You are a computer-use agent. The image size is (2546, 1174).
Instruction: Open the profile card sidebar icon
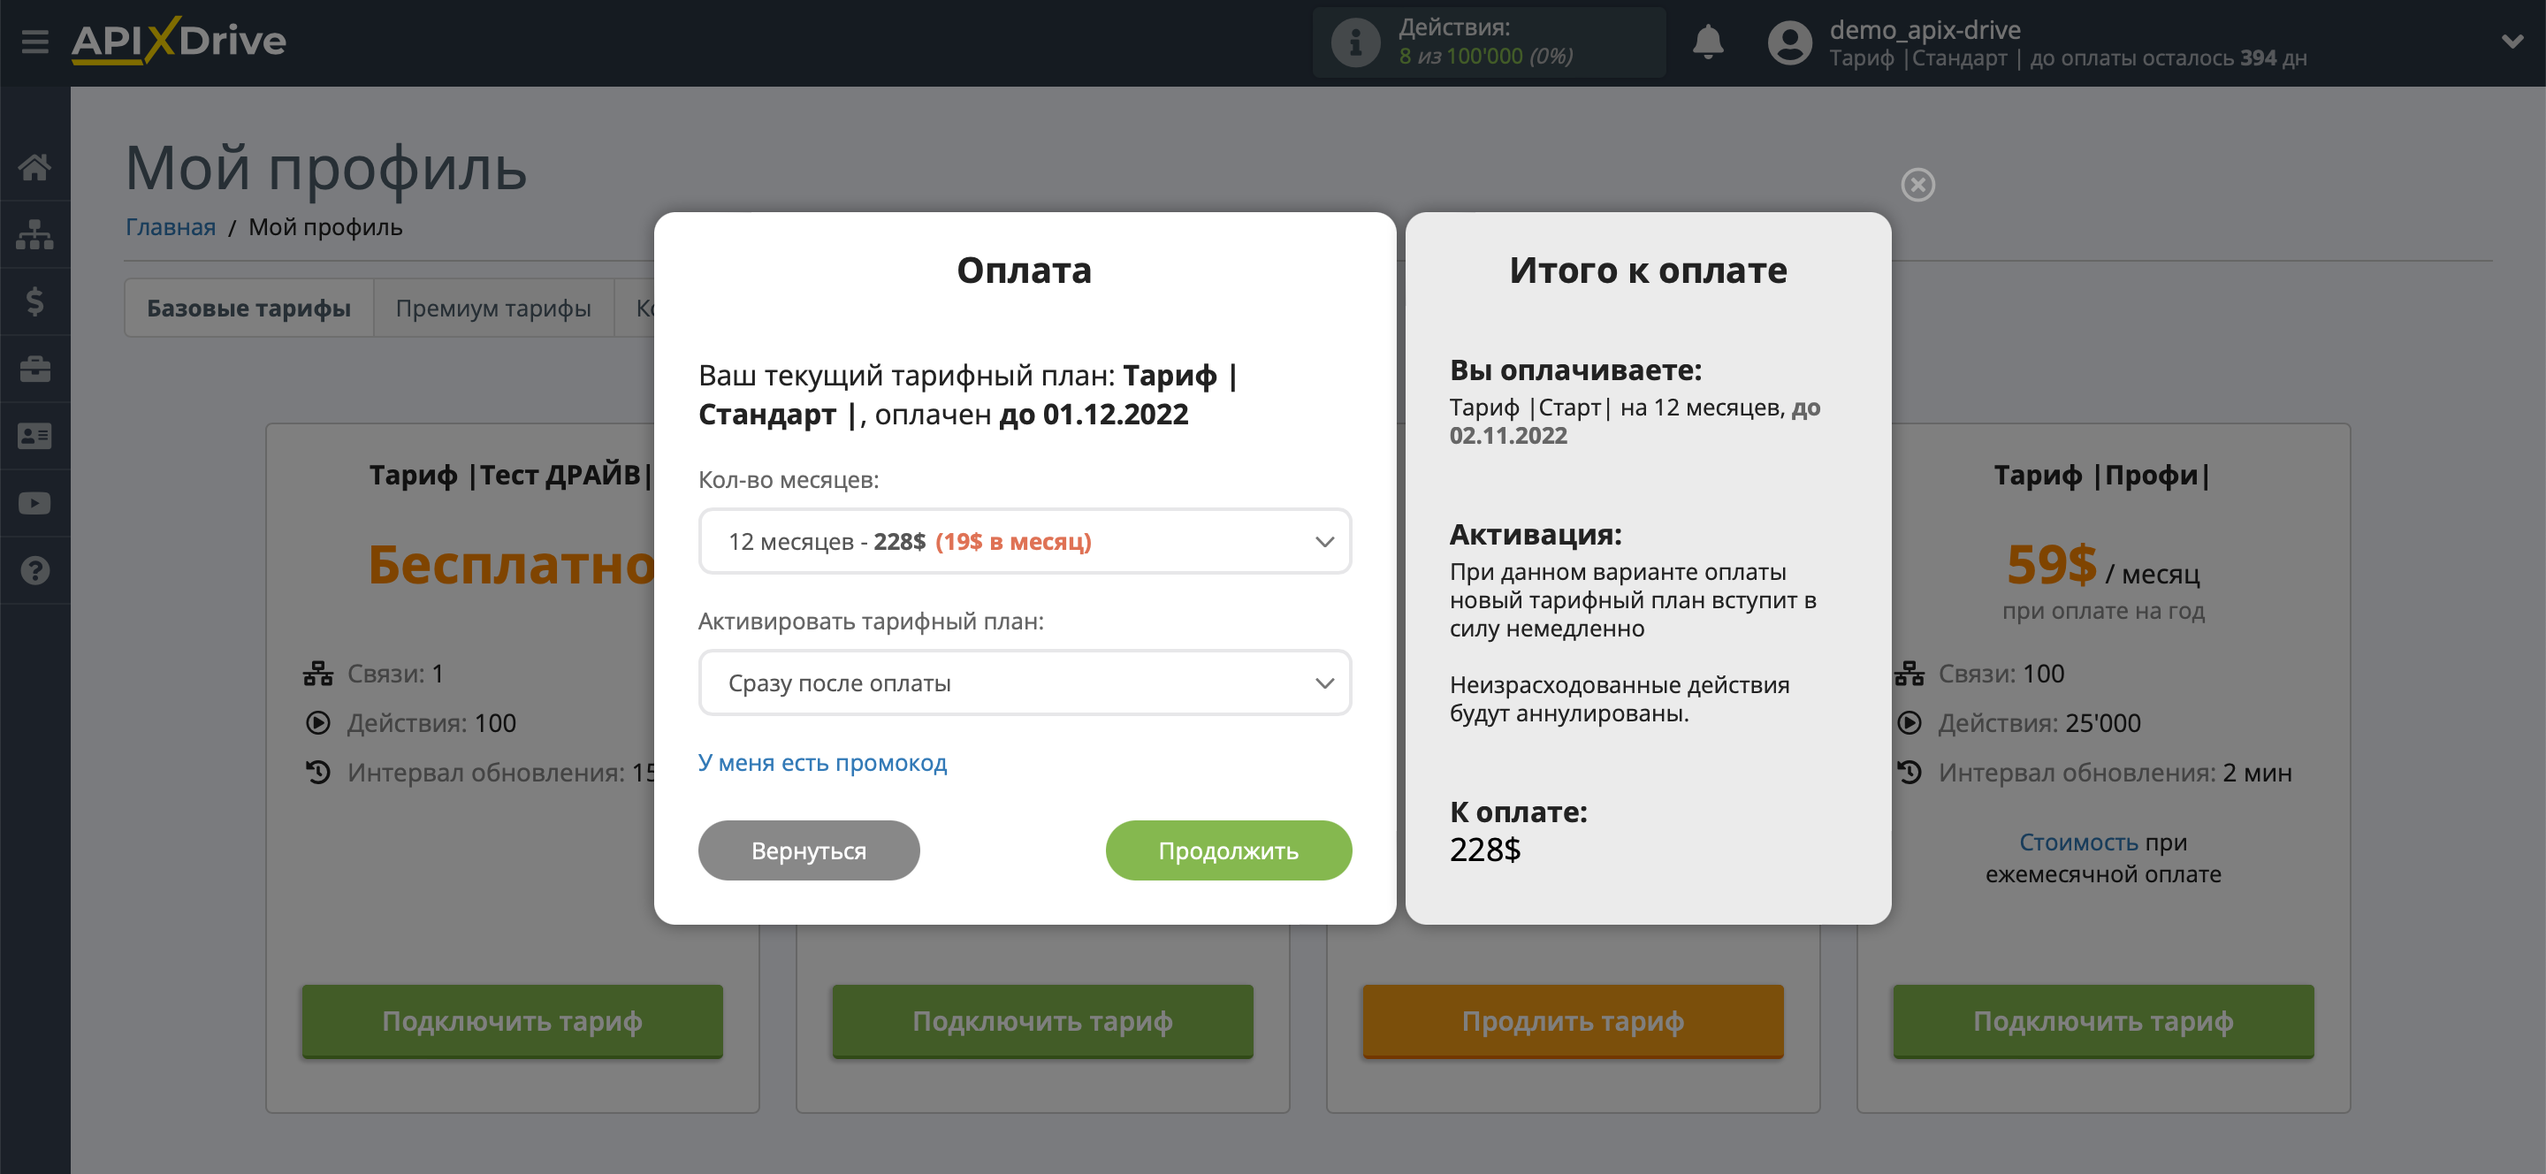click(x=34, y=436)
